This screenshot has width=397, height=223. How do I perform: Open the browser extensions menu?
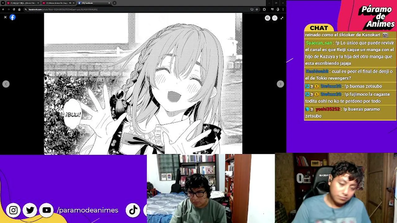pos(264,9)
